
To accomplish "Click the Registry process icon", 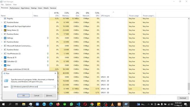I will [x=5, y=18].
